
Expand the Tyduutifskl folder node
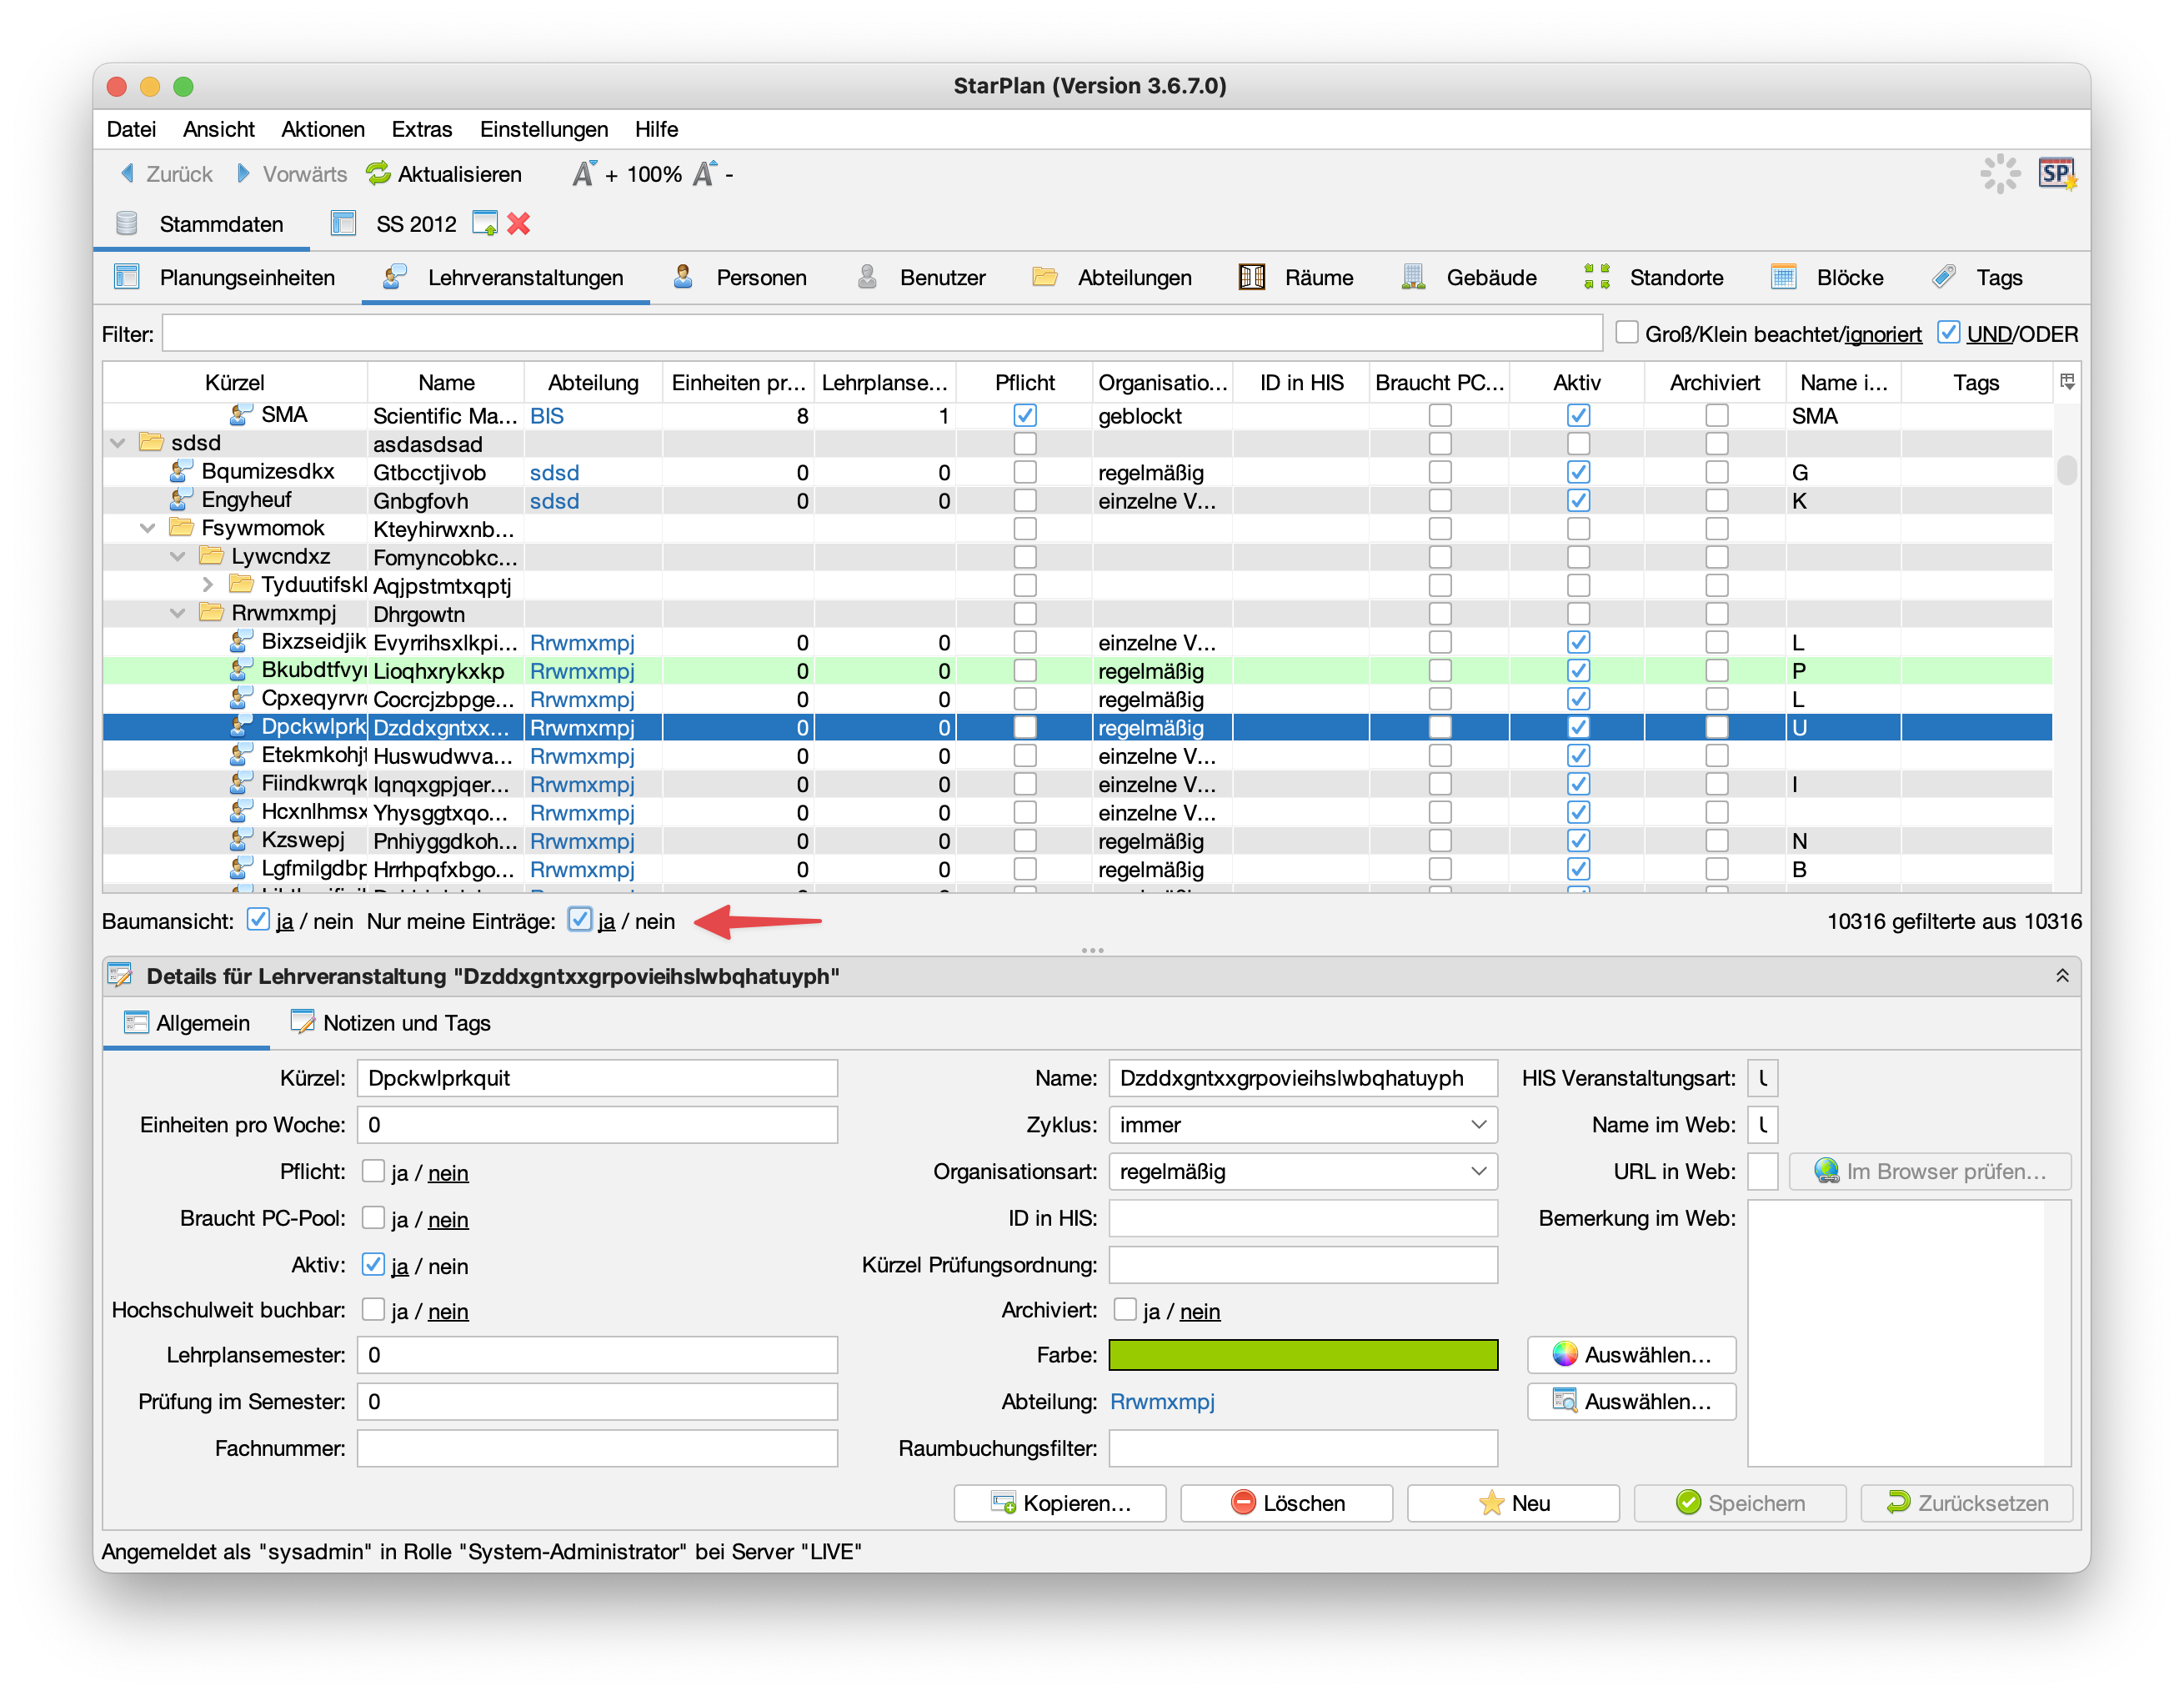207,585
